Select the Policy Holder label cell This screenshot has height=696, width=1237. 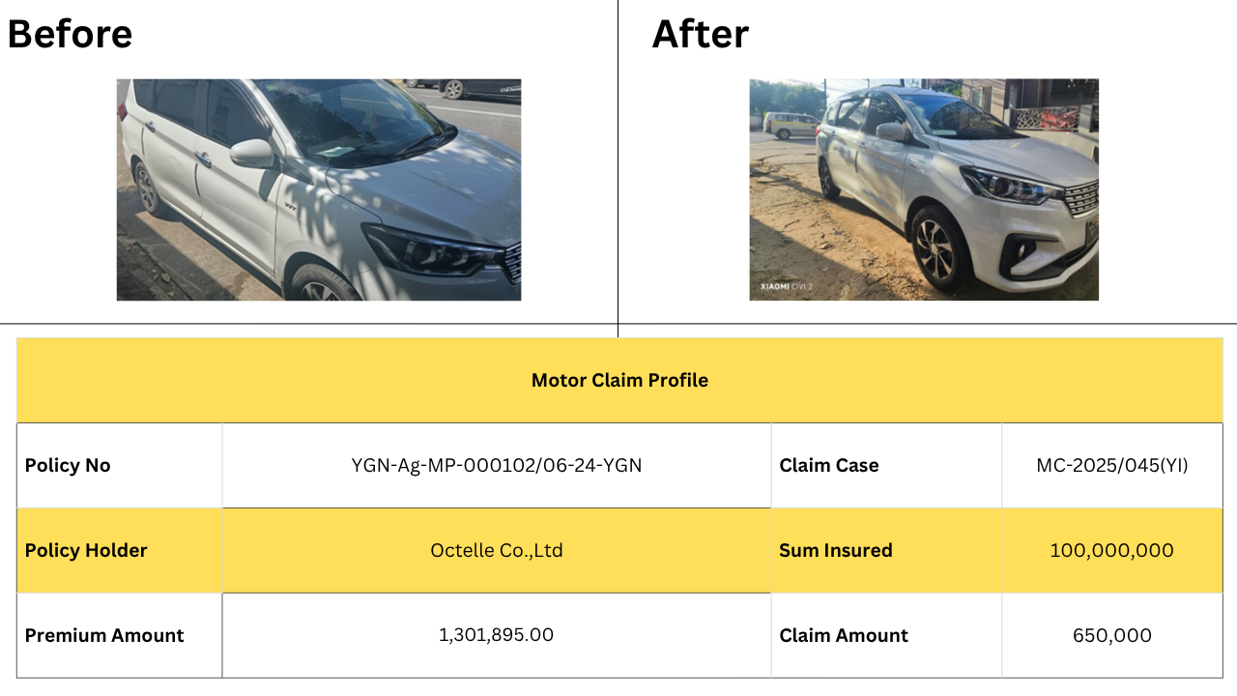(120, 550)
